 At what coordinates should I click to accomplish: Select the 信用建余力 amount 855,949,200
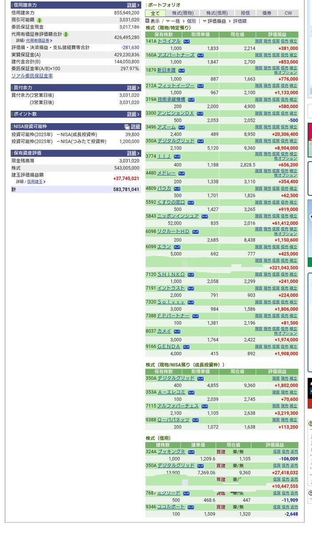click(126, 13)
